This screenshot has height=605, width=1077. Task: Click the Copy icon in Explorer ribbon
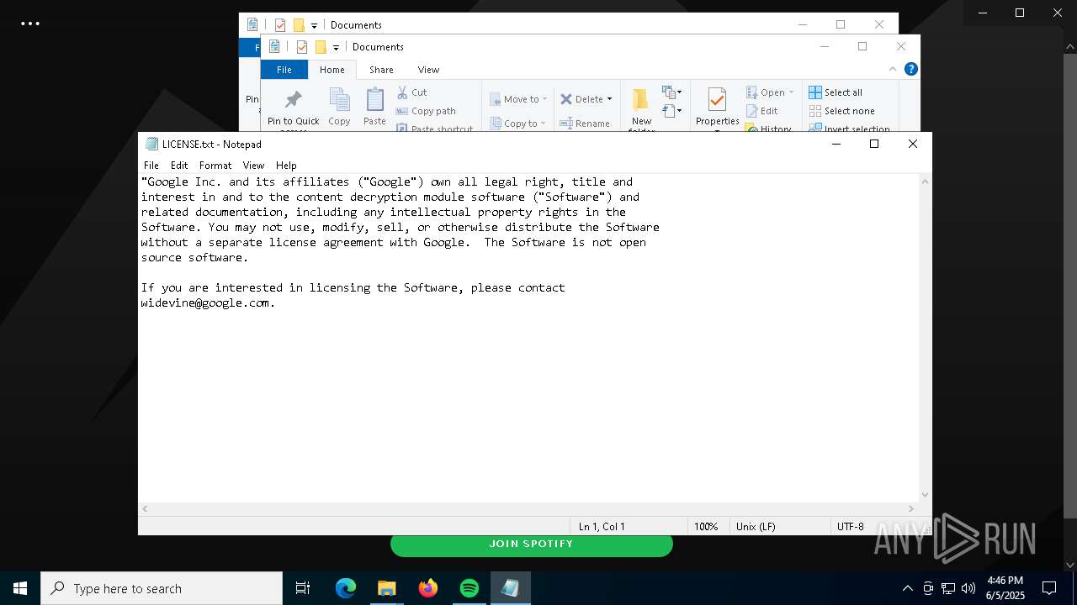click(339, 108)
